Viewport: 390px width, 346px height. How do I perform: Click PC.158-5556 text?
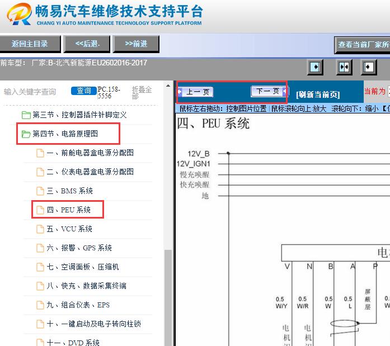(109, 93)
